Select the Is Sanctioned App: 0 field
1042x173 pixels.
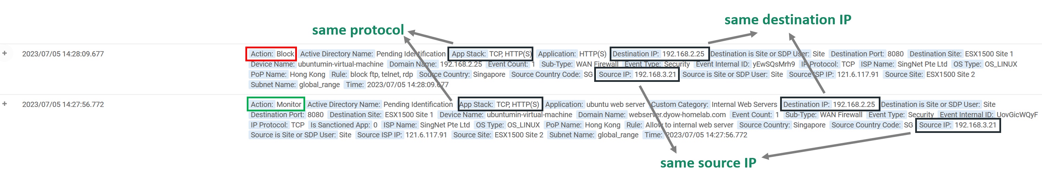(x=343, y=125)
